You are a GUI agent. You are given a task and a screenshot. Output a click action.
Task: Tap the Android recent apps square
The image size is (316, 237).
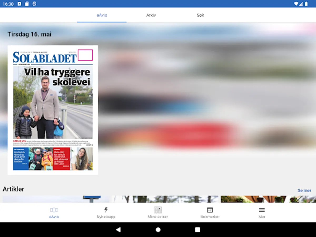coord(197,230)
